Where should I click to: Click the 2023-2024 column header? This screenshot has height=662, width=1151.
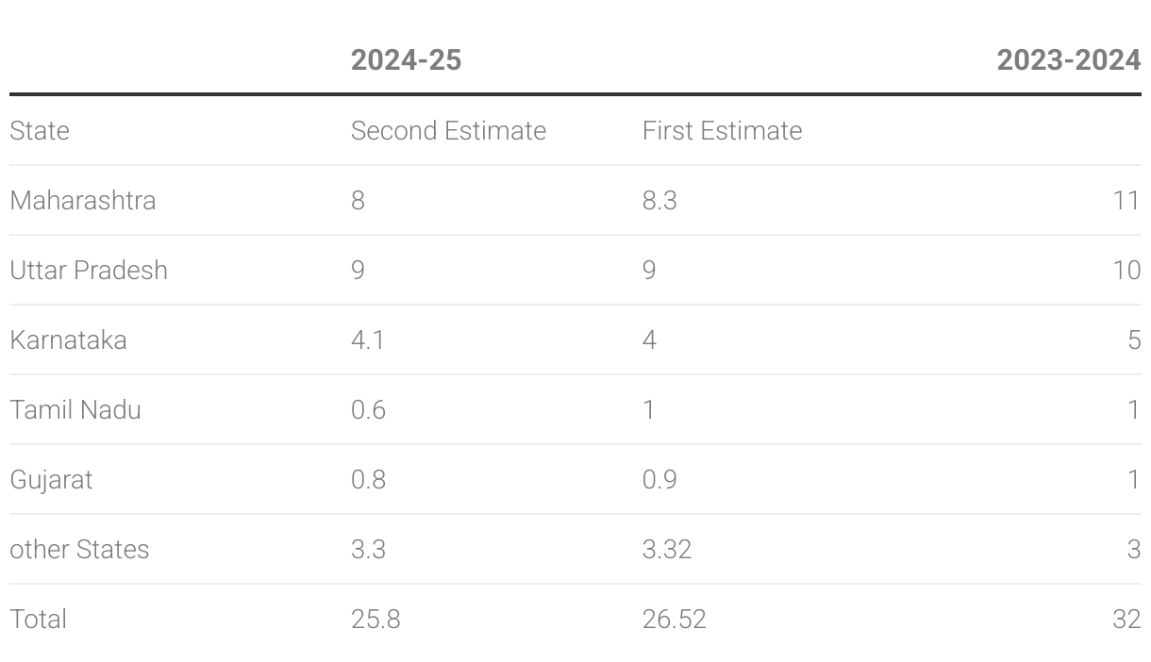pyautogui.click(x=1068, y=60)
